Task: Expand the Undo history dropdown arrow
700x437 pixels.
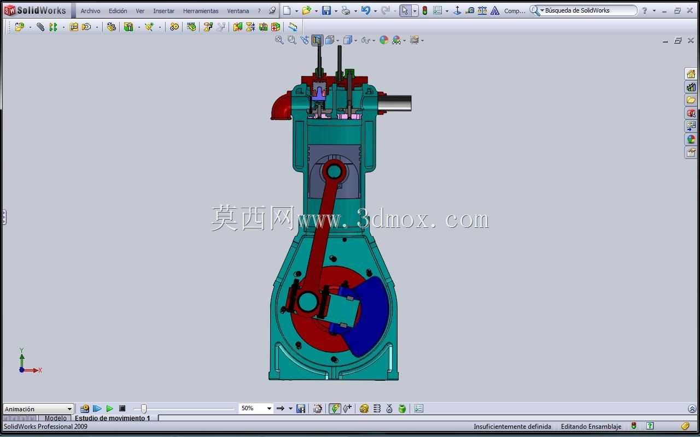Action: pos(375,10)
